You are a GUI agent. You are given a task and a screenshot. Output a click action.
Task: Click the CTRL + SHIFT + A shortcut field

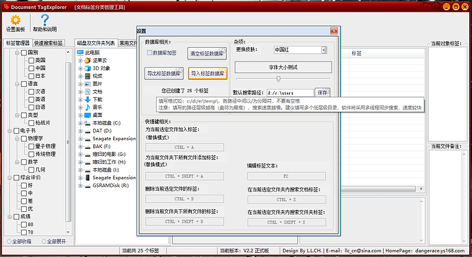(184, 176)
